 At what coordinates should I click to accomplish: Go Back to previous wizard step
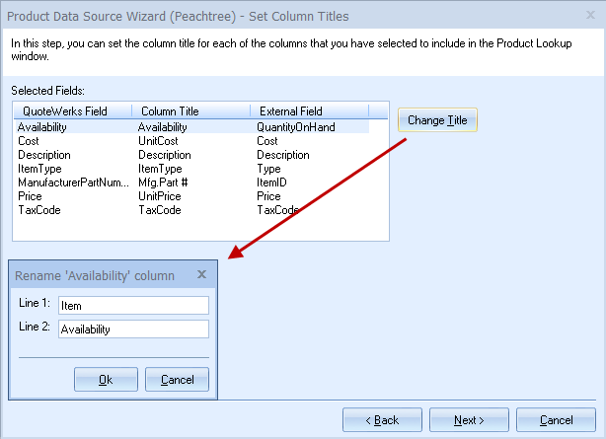(x=382, y=419)
